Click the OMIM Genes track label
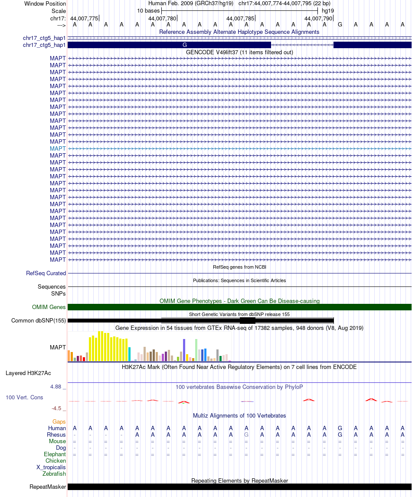Screen dimensions: 412x497 coord(49,307)
